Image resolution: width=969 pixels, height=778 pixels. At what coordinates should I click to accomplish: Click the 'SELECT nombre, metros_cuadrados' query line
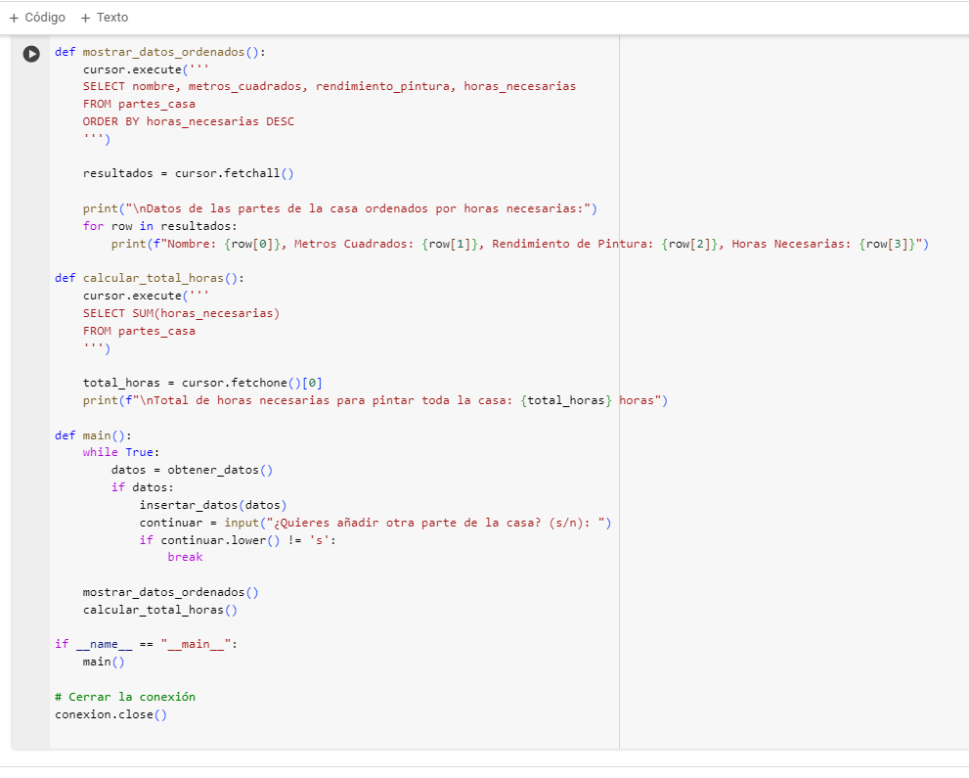point(330,86)
